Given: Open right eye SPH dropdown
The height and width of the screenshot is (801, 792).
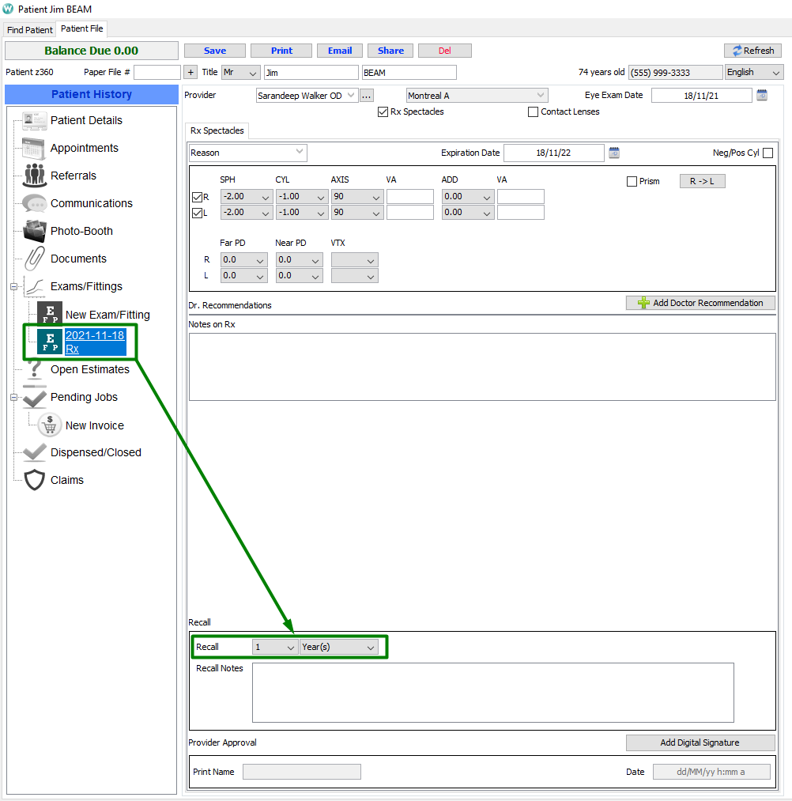Looking at the screenshot, I should coord(246,197).
